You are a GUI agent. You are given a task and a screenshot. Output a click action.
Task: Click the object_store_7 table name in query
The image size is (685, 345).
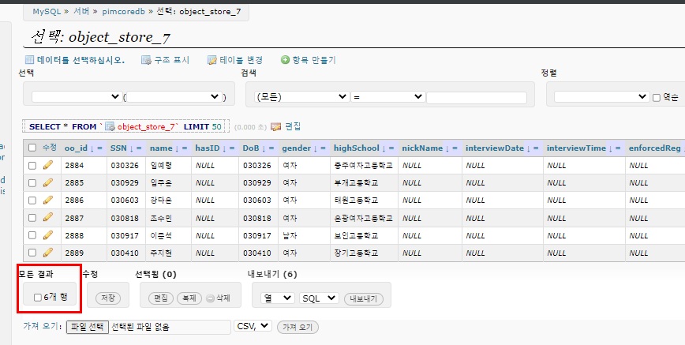coord(146,126)
